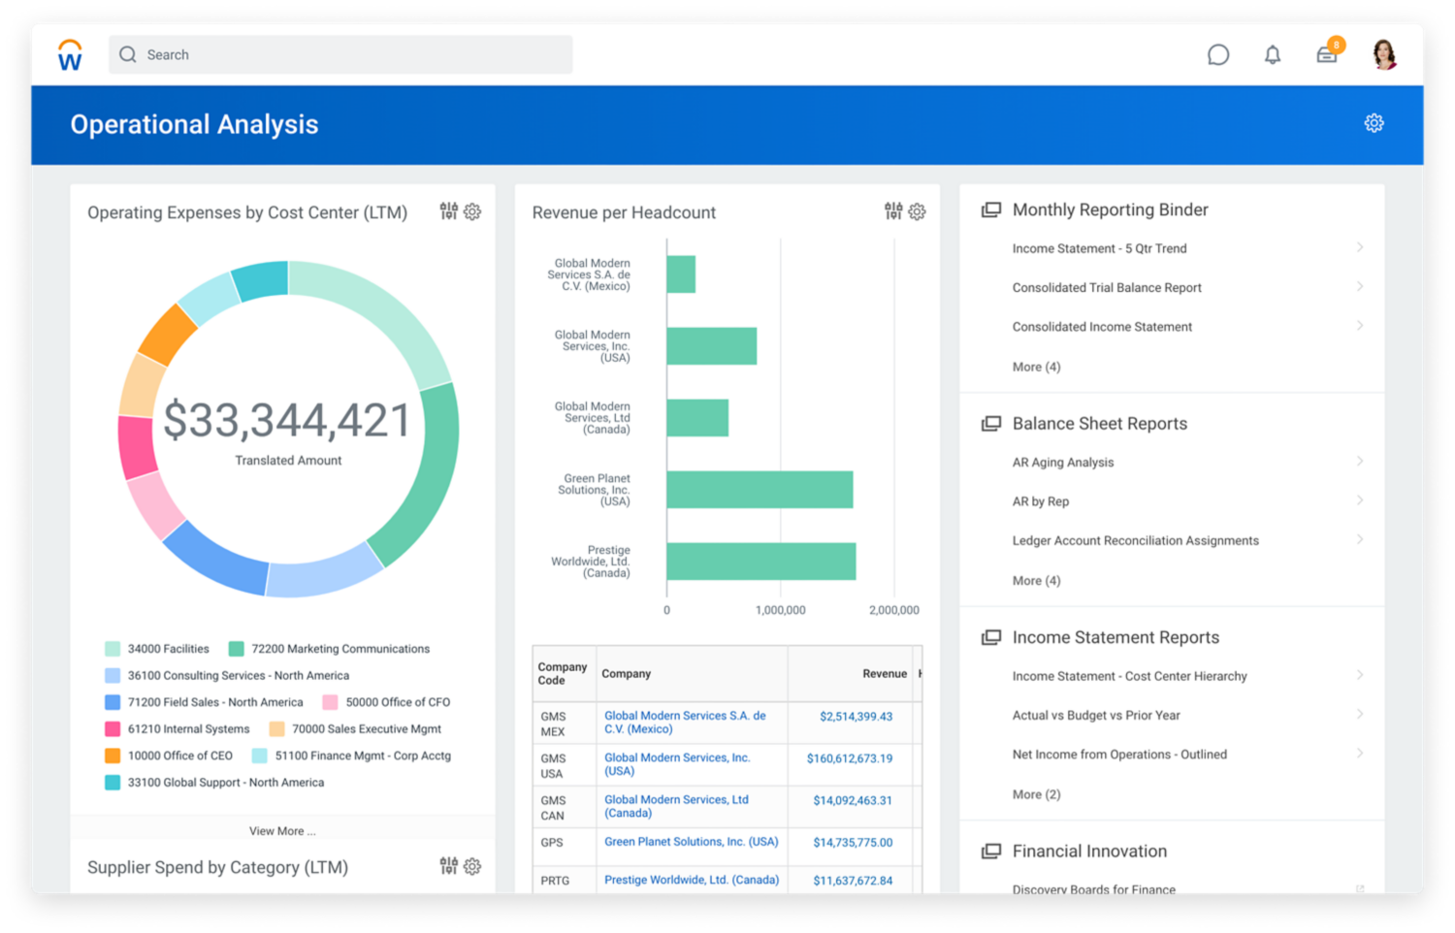The image size is (1455, 933).
Task: Open Green Planet Solutions, Inc. (USA) in table
Action: coord(691,842)
